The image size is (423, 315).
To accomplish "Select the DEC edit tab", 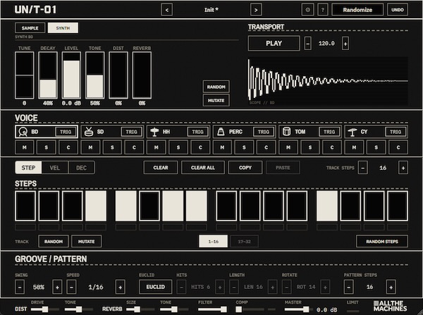I will (x=82, y=168).
